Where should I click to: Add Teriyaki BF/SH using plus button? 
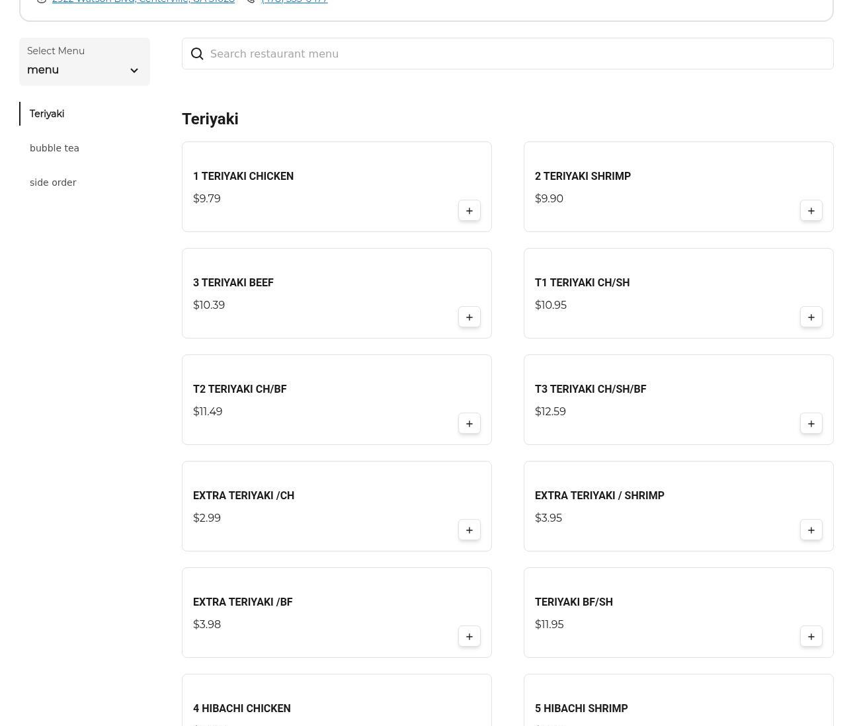click(811, 637)
